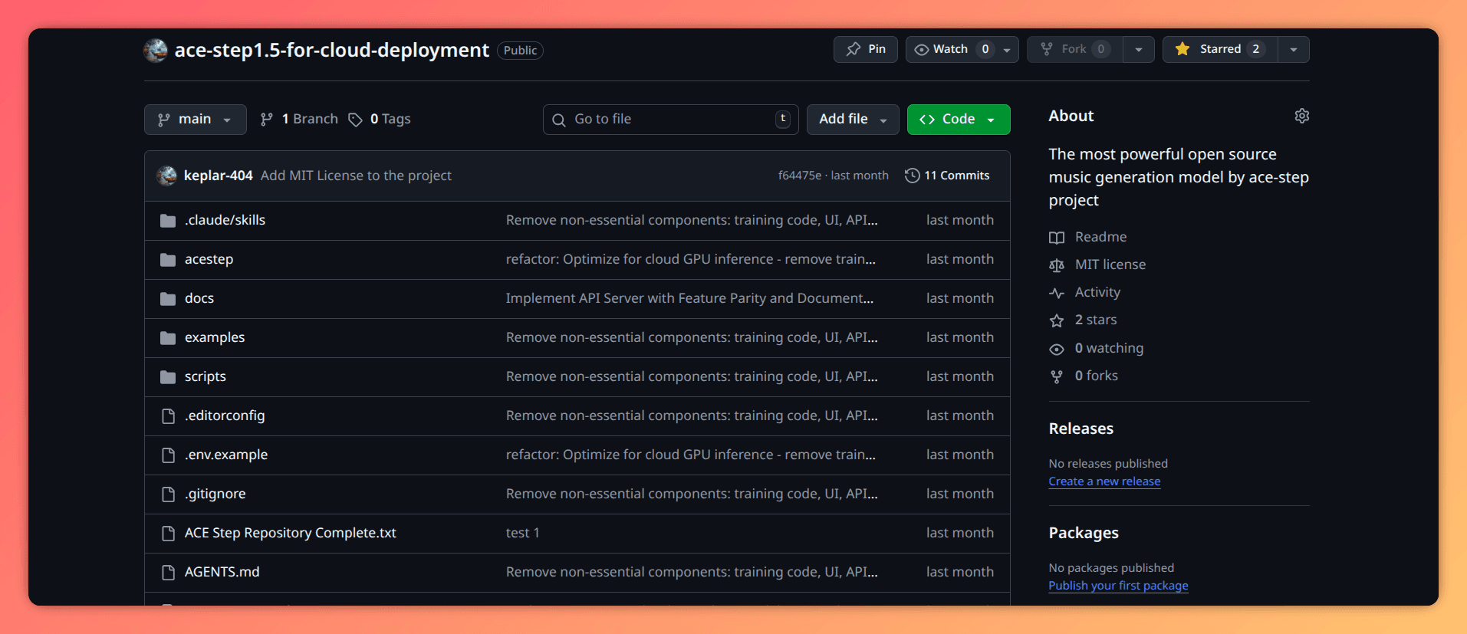Open keplar-404 author profile link

(x=218, y=176)
